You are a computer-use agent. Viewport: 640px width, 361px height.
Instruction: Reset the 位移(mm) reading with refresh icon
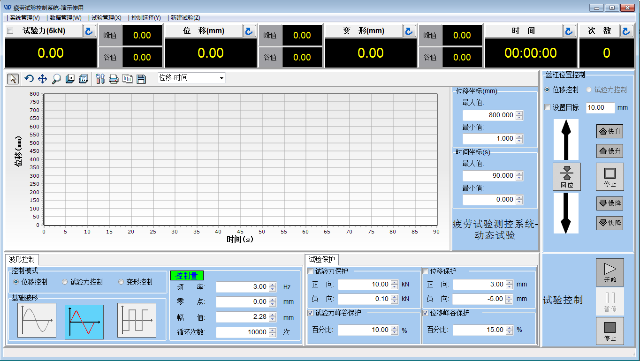point(249,31)
